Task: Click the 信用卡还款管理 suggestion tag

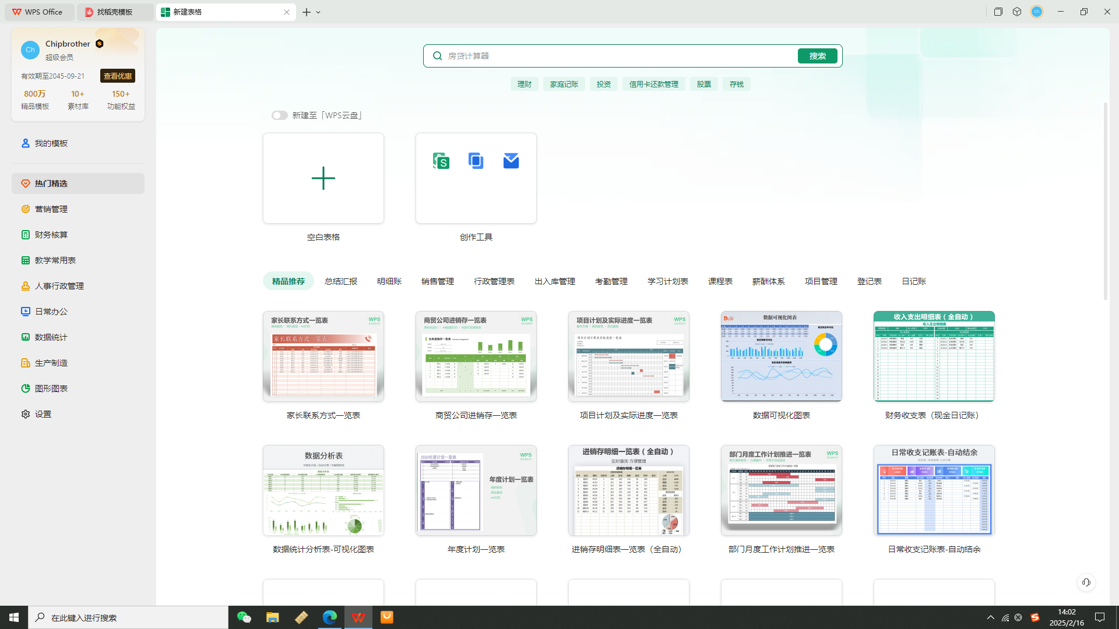Action: (653, 84)
